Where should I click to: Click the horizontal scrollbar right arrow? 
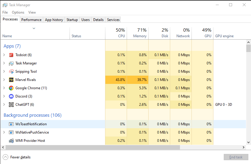[244, 147]
